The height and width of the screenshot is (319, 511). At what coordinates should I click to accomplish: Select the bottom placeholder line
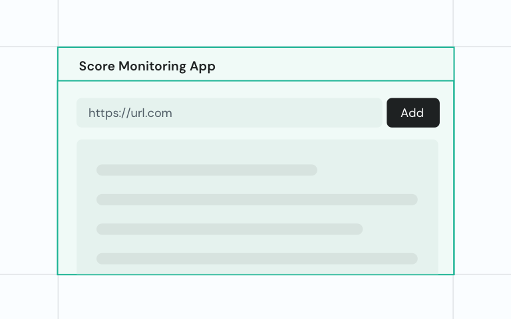(257, 259)
